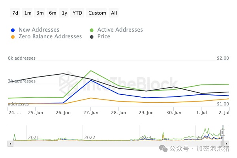Toggle the Price series label
This screenshot has height=158, width=237.
[104, 36]
